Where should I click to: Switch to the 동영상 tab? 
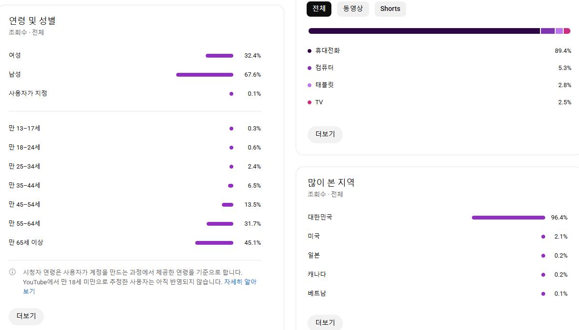pos(353,9)
